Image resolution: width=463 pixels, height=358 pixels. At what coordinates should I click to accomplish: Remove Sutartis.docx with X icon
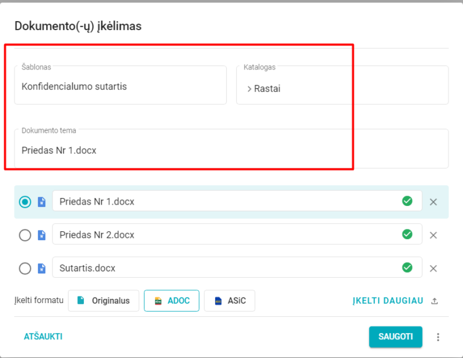point(433,268)
